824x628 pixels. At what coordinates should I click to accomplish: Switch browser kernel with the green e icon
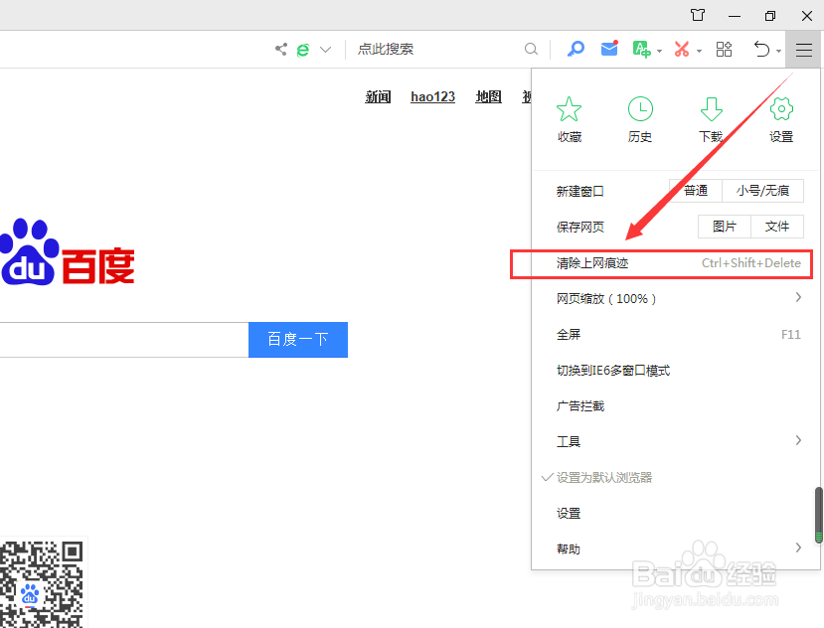(302, 48)
